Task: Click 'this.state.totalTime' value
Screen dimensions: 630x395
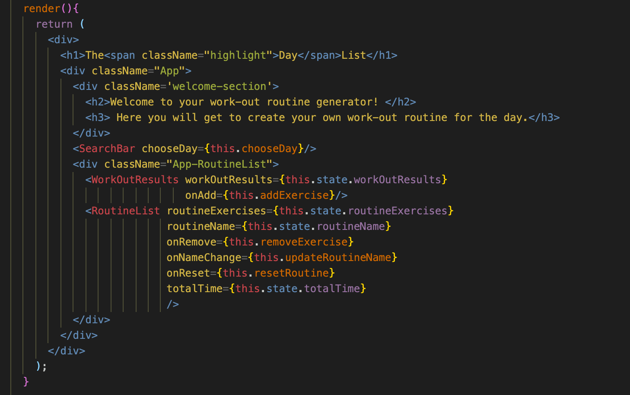Action: [298, 289]
